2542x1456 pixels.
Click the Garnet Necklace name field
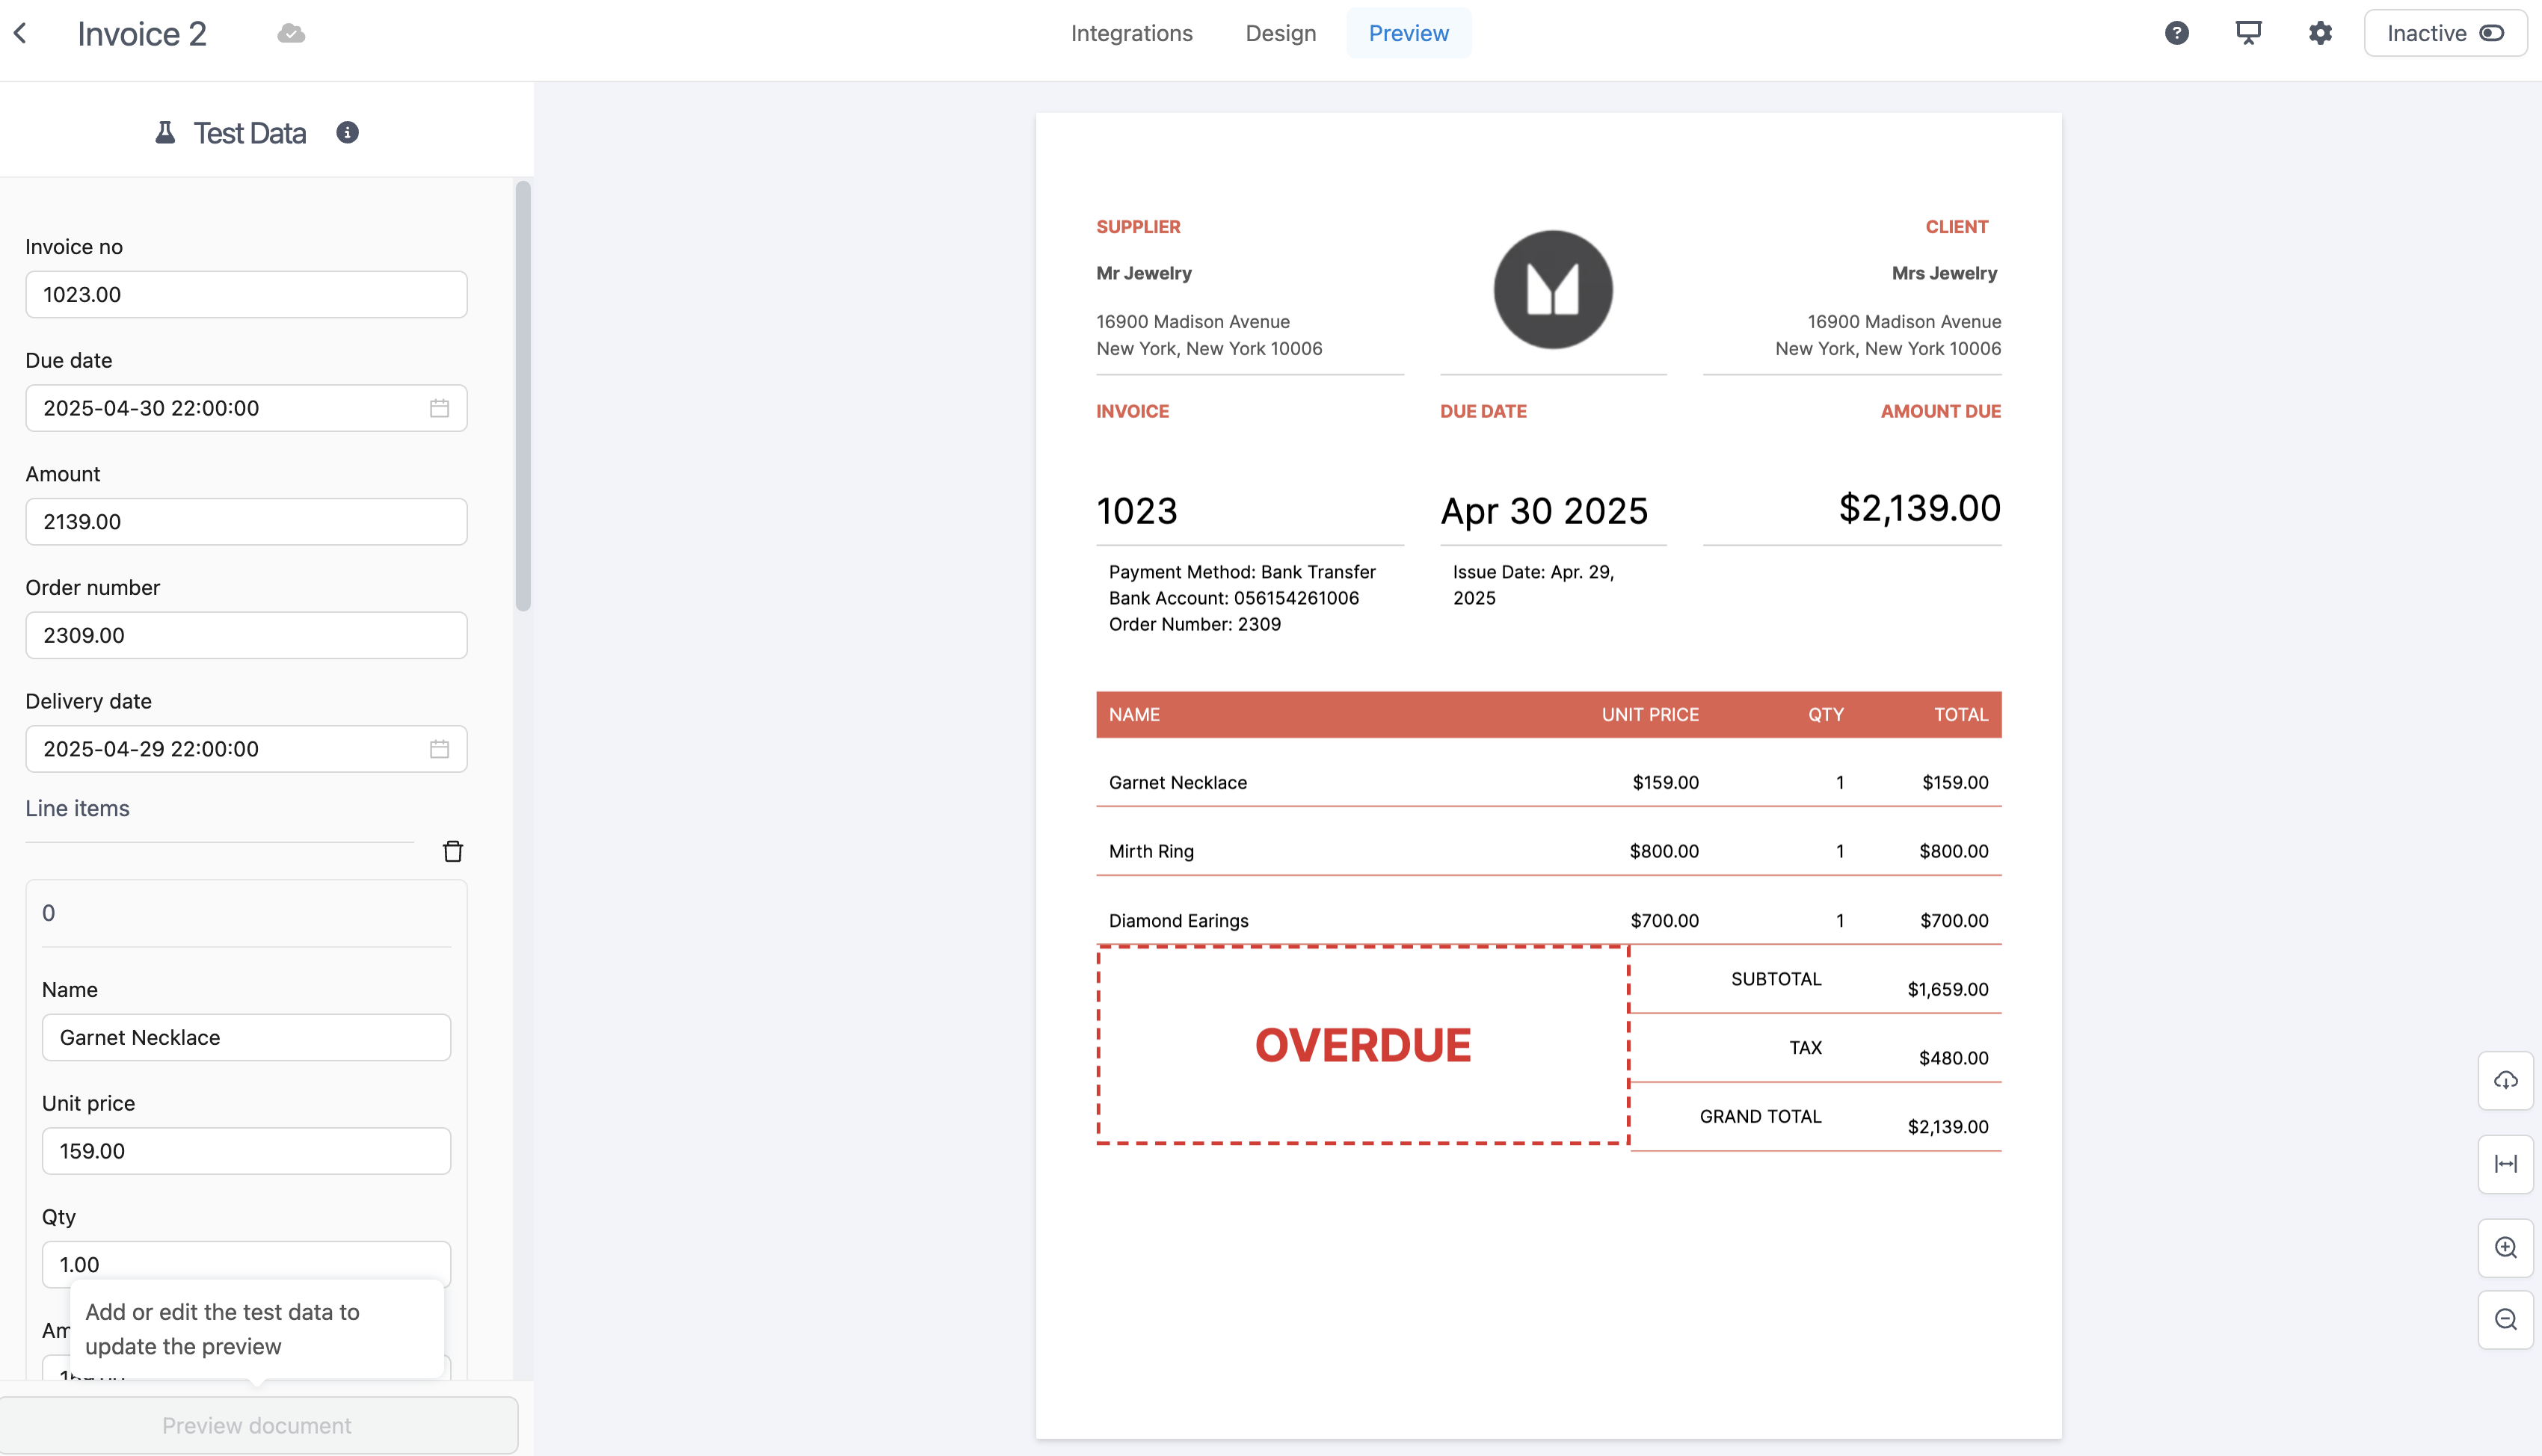point(246,1038)
